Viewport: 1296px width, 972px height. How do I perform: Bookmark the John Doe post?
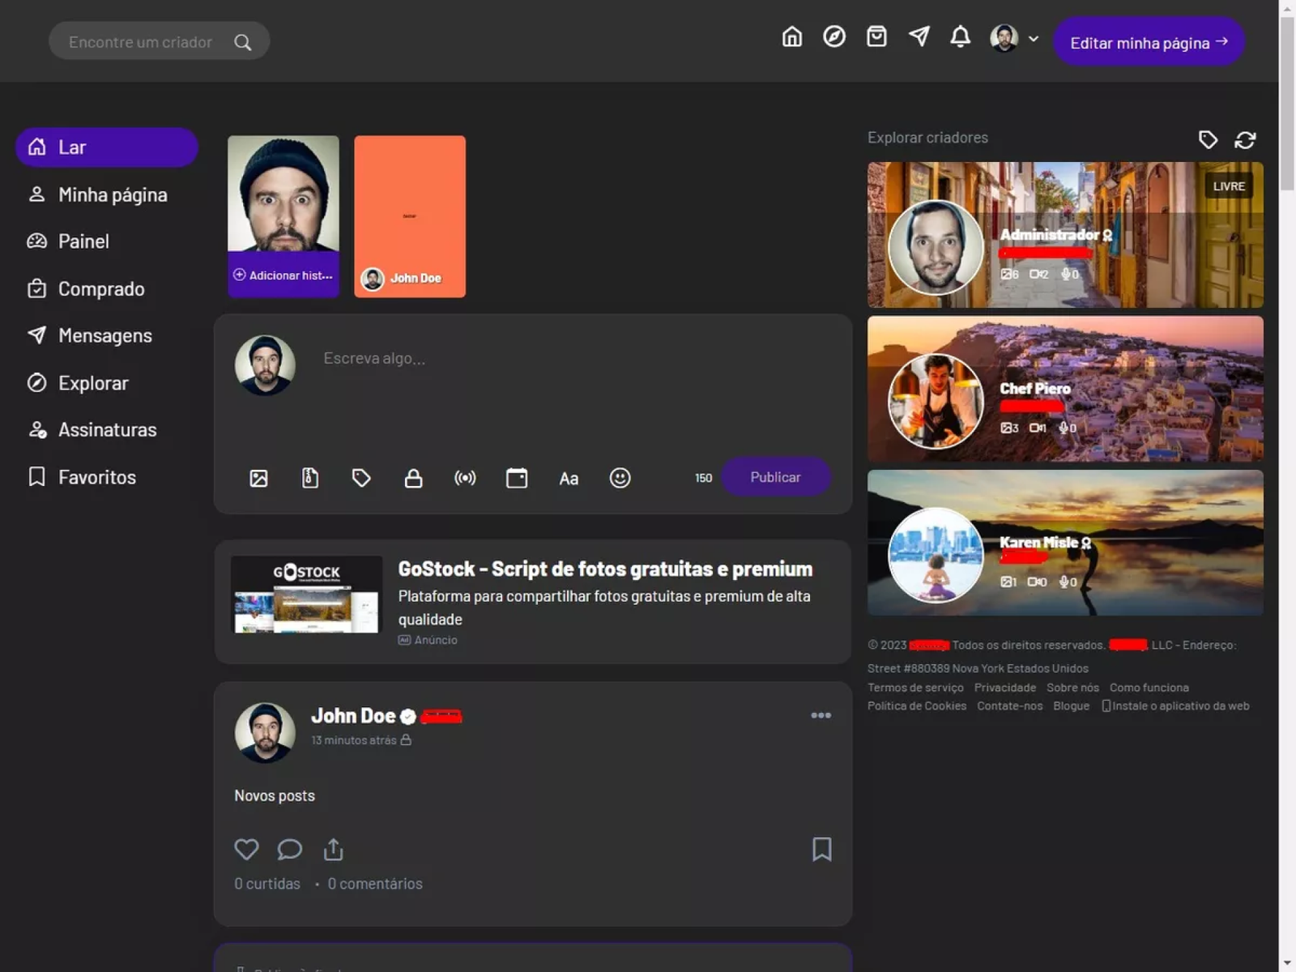point(821,849)
